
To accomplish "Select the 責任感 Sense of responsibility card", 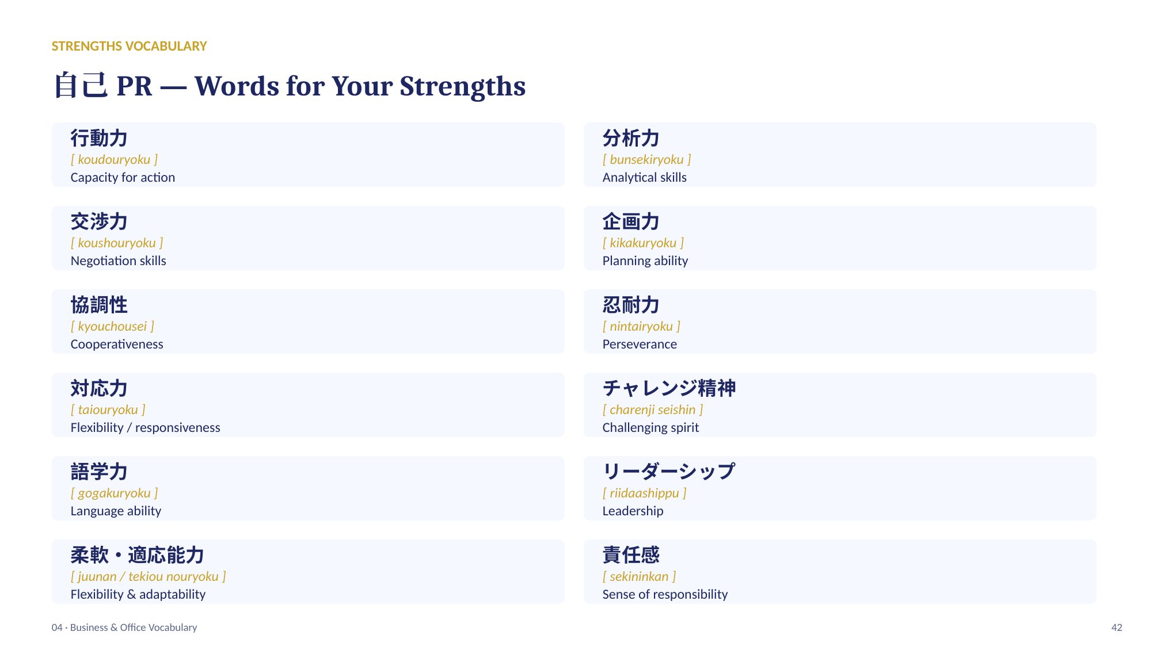I will click(x=840, y=572).
